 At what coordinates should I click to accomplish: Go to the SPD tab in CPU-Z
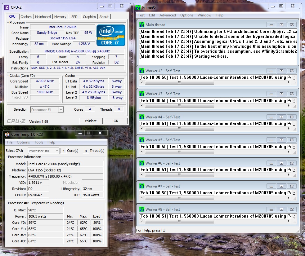(74, 17)
